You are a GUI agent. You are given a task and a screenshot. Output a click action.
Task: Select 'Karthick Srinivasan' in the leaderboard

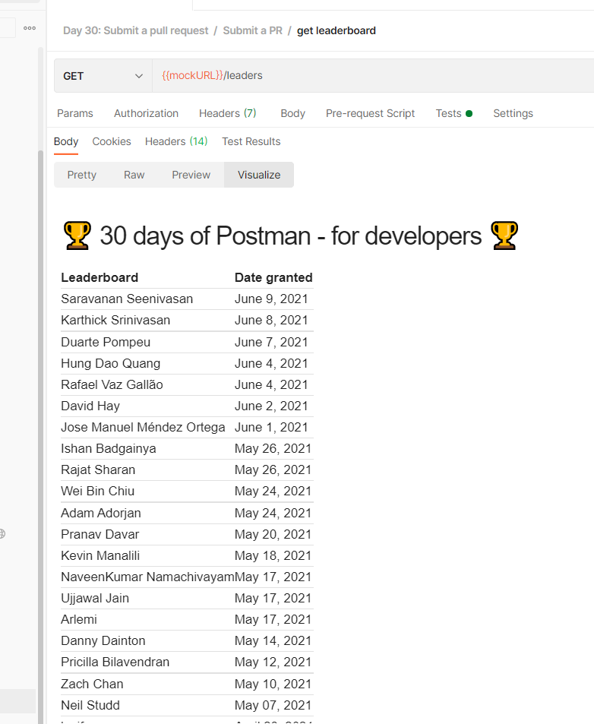point(115,321)
